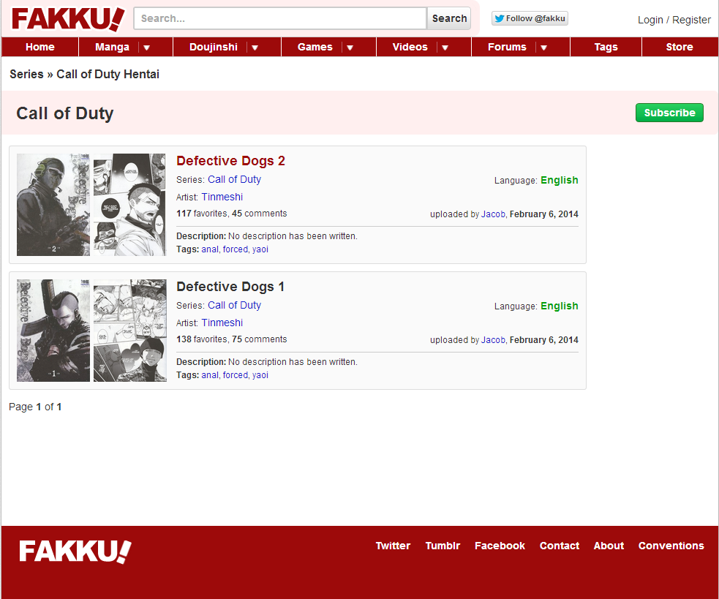Expand the Games dropdown arrow
This screenshot has height=599, width=719.
[350, 48]
